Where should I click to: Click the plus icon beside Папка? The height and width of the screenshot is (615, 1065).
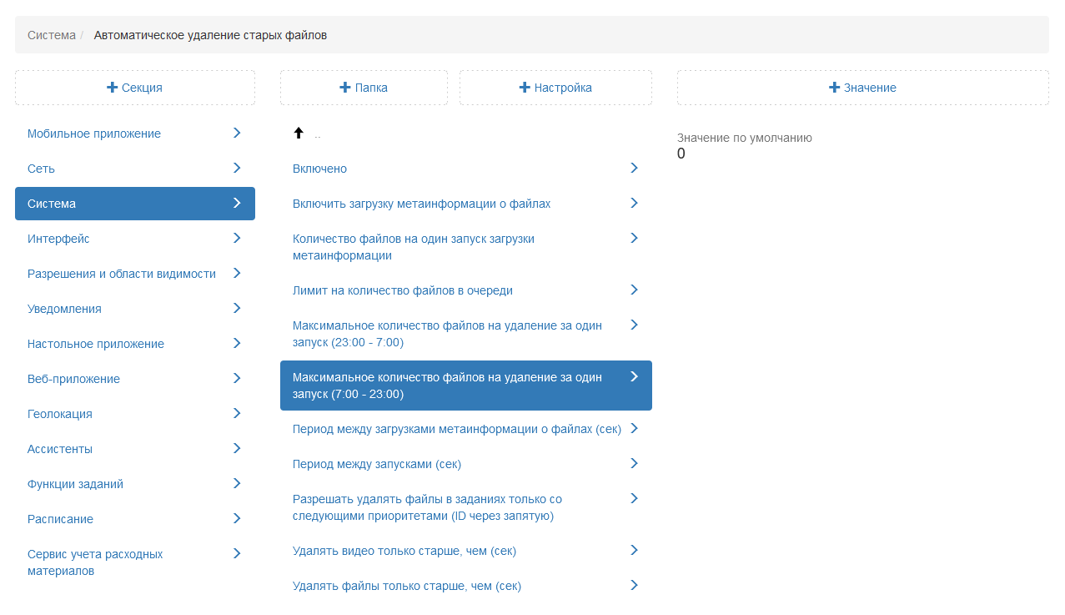(345, 88)
